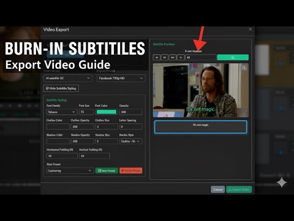The image size is (294, 221).
Task: Open the Border Style dropdown
Action: 130,141
